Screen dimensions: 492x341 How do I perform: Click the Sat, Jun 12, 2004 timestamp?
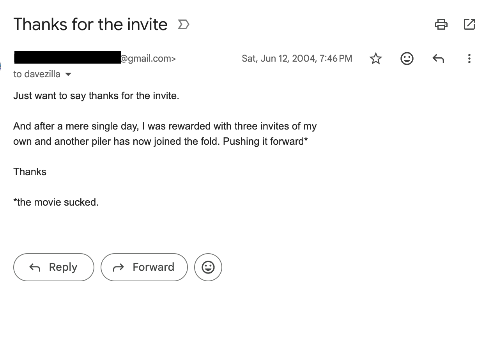(x=297, y=59)
